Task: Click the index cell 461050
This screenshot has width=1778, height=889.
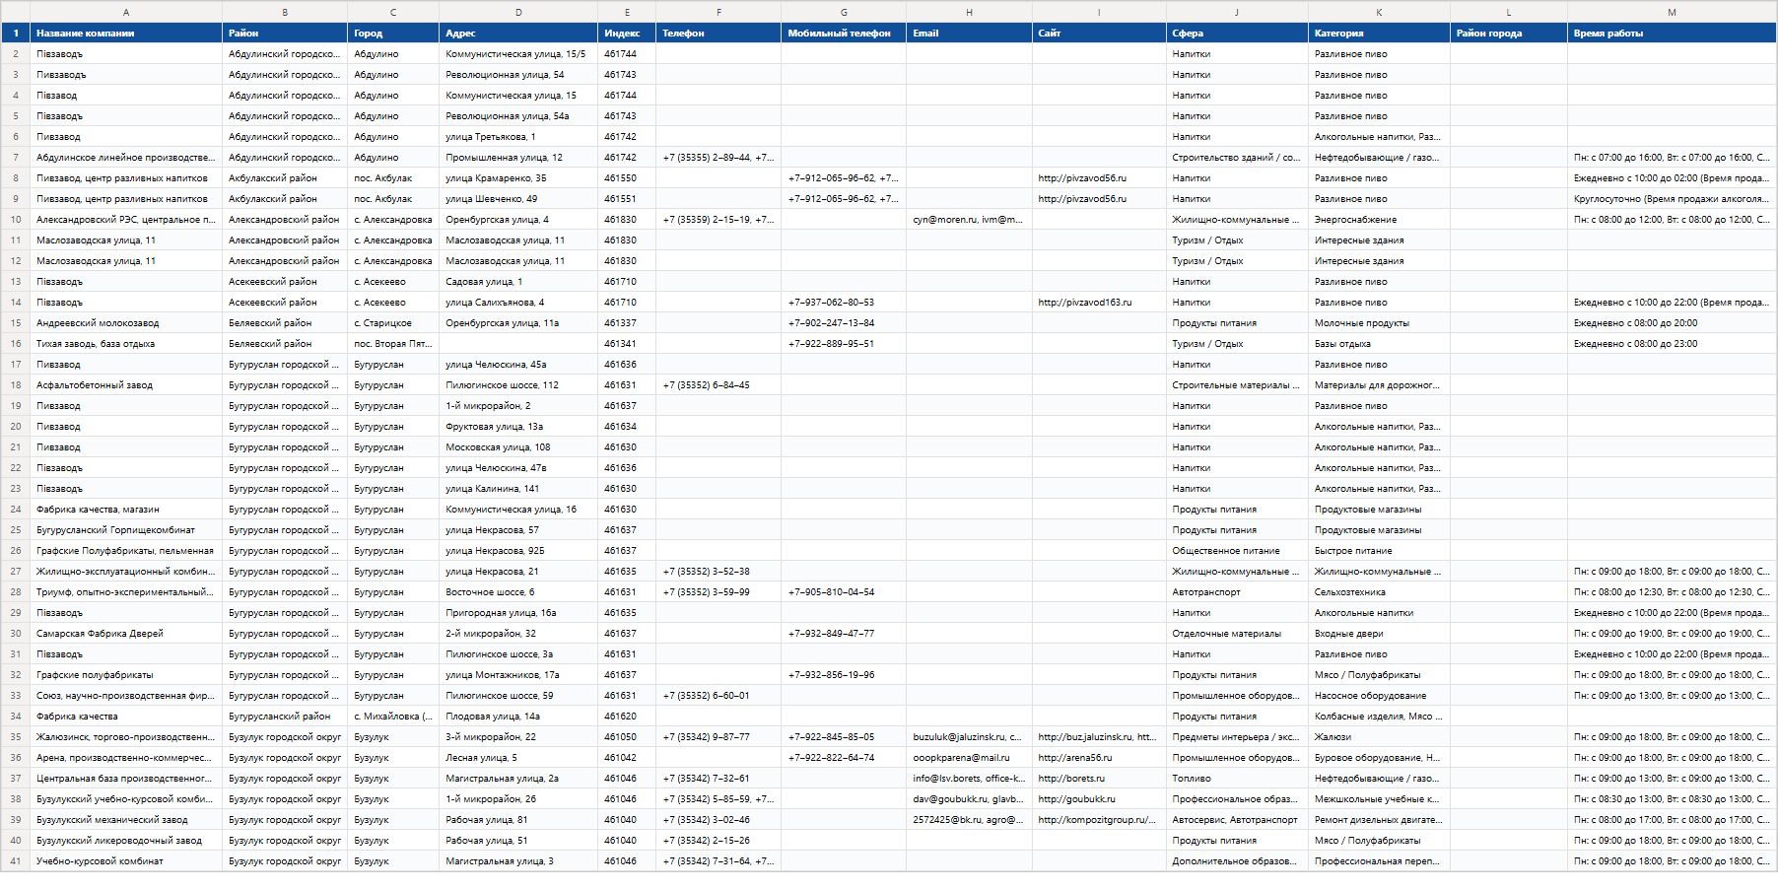Action: (x=627, y=737)
